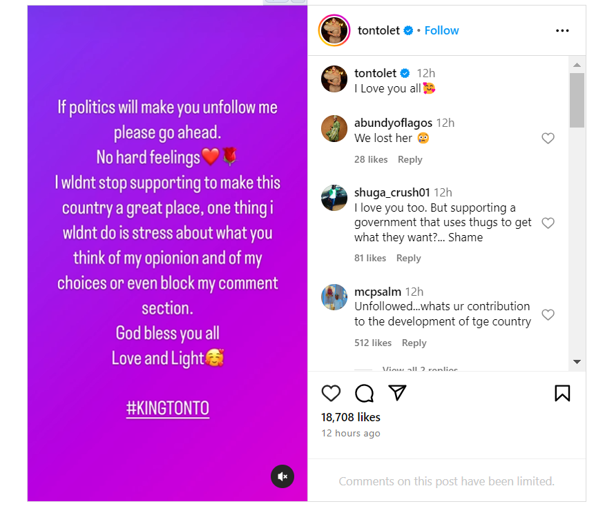Open tontolet profile picture in header

[334, 30]
